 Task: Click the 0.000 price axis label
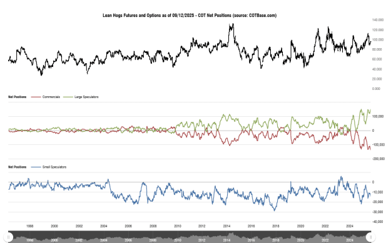[376, 89]
